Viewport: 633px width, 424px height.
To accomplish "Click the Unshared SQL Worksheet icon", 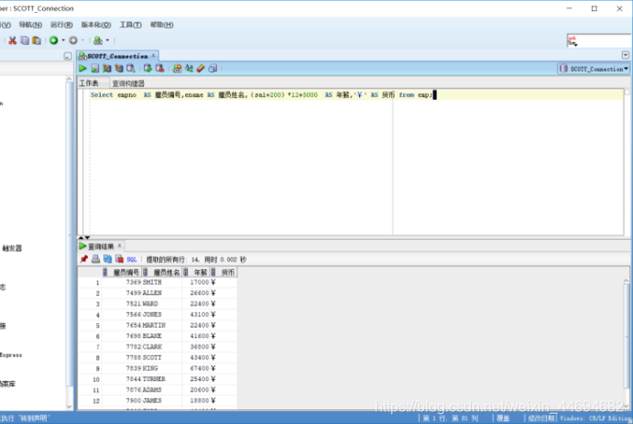I will click(177, 68).
